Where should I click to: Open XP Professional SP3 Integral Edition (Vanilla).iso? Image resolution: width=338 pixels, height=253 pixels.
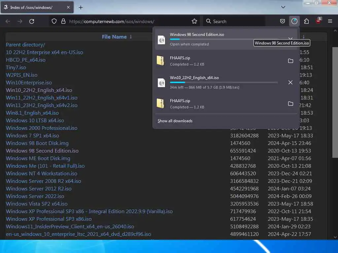(89, 211)
